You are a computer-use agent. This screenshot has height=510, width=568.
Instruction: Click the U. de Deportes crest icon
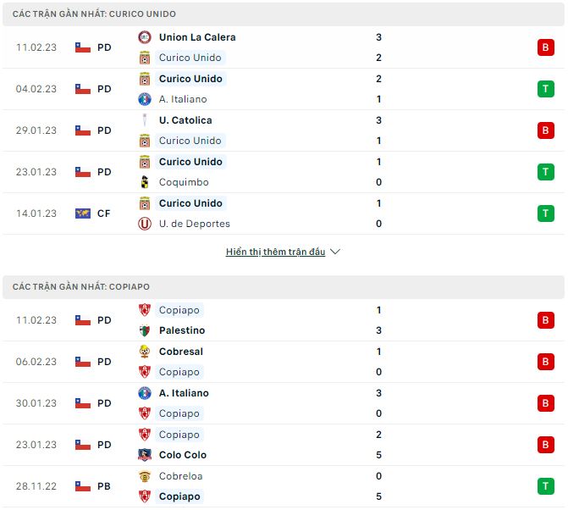coord(145,224)
